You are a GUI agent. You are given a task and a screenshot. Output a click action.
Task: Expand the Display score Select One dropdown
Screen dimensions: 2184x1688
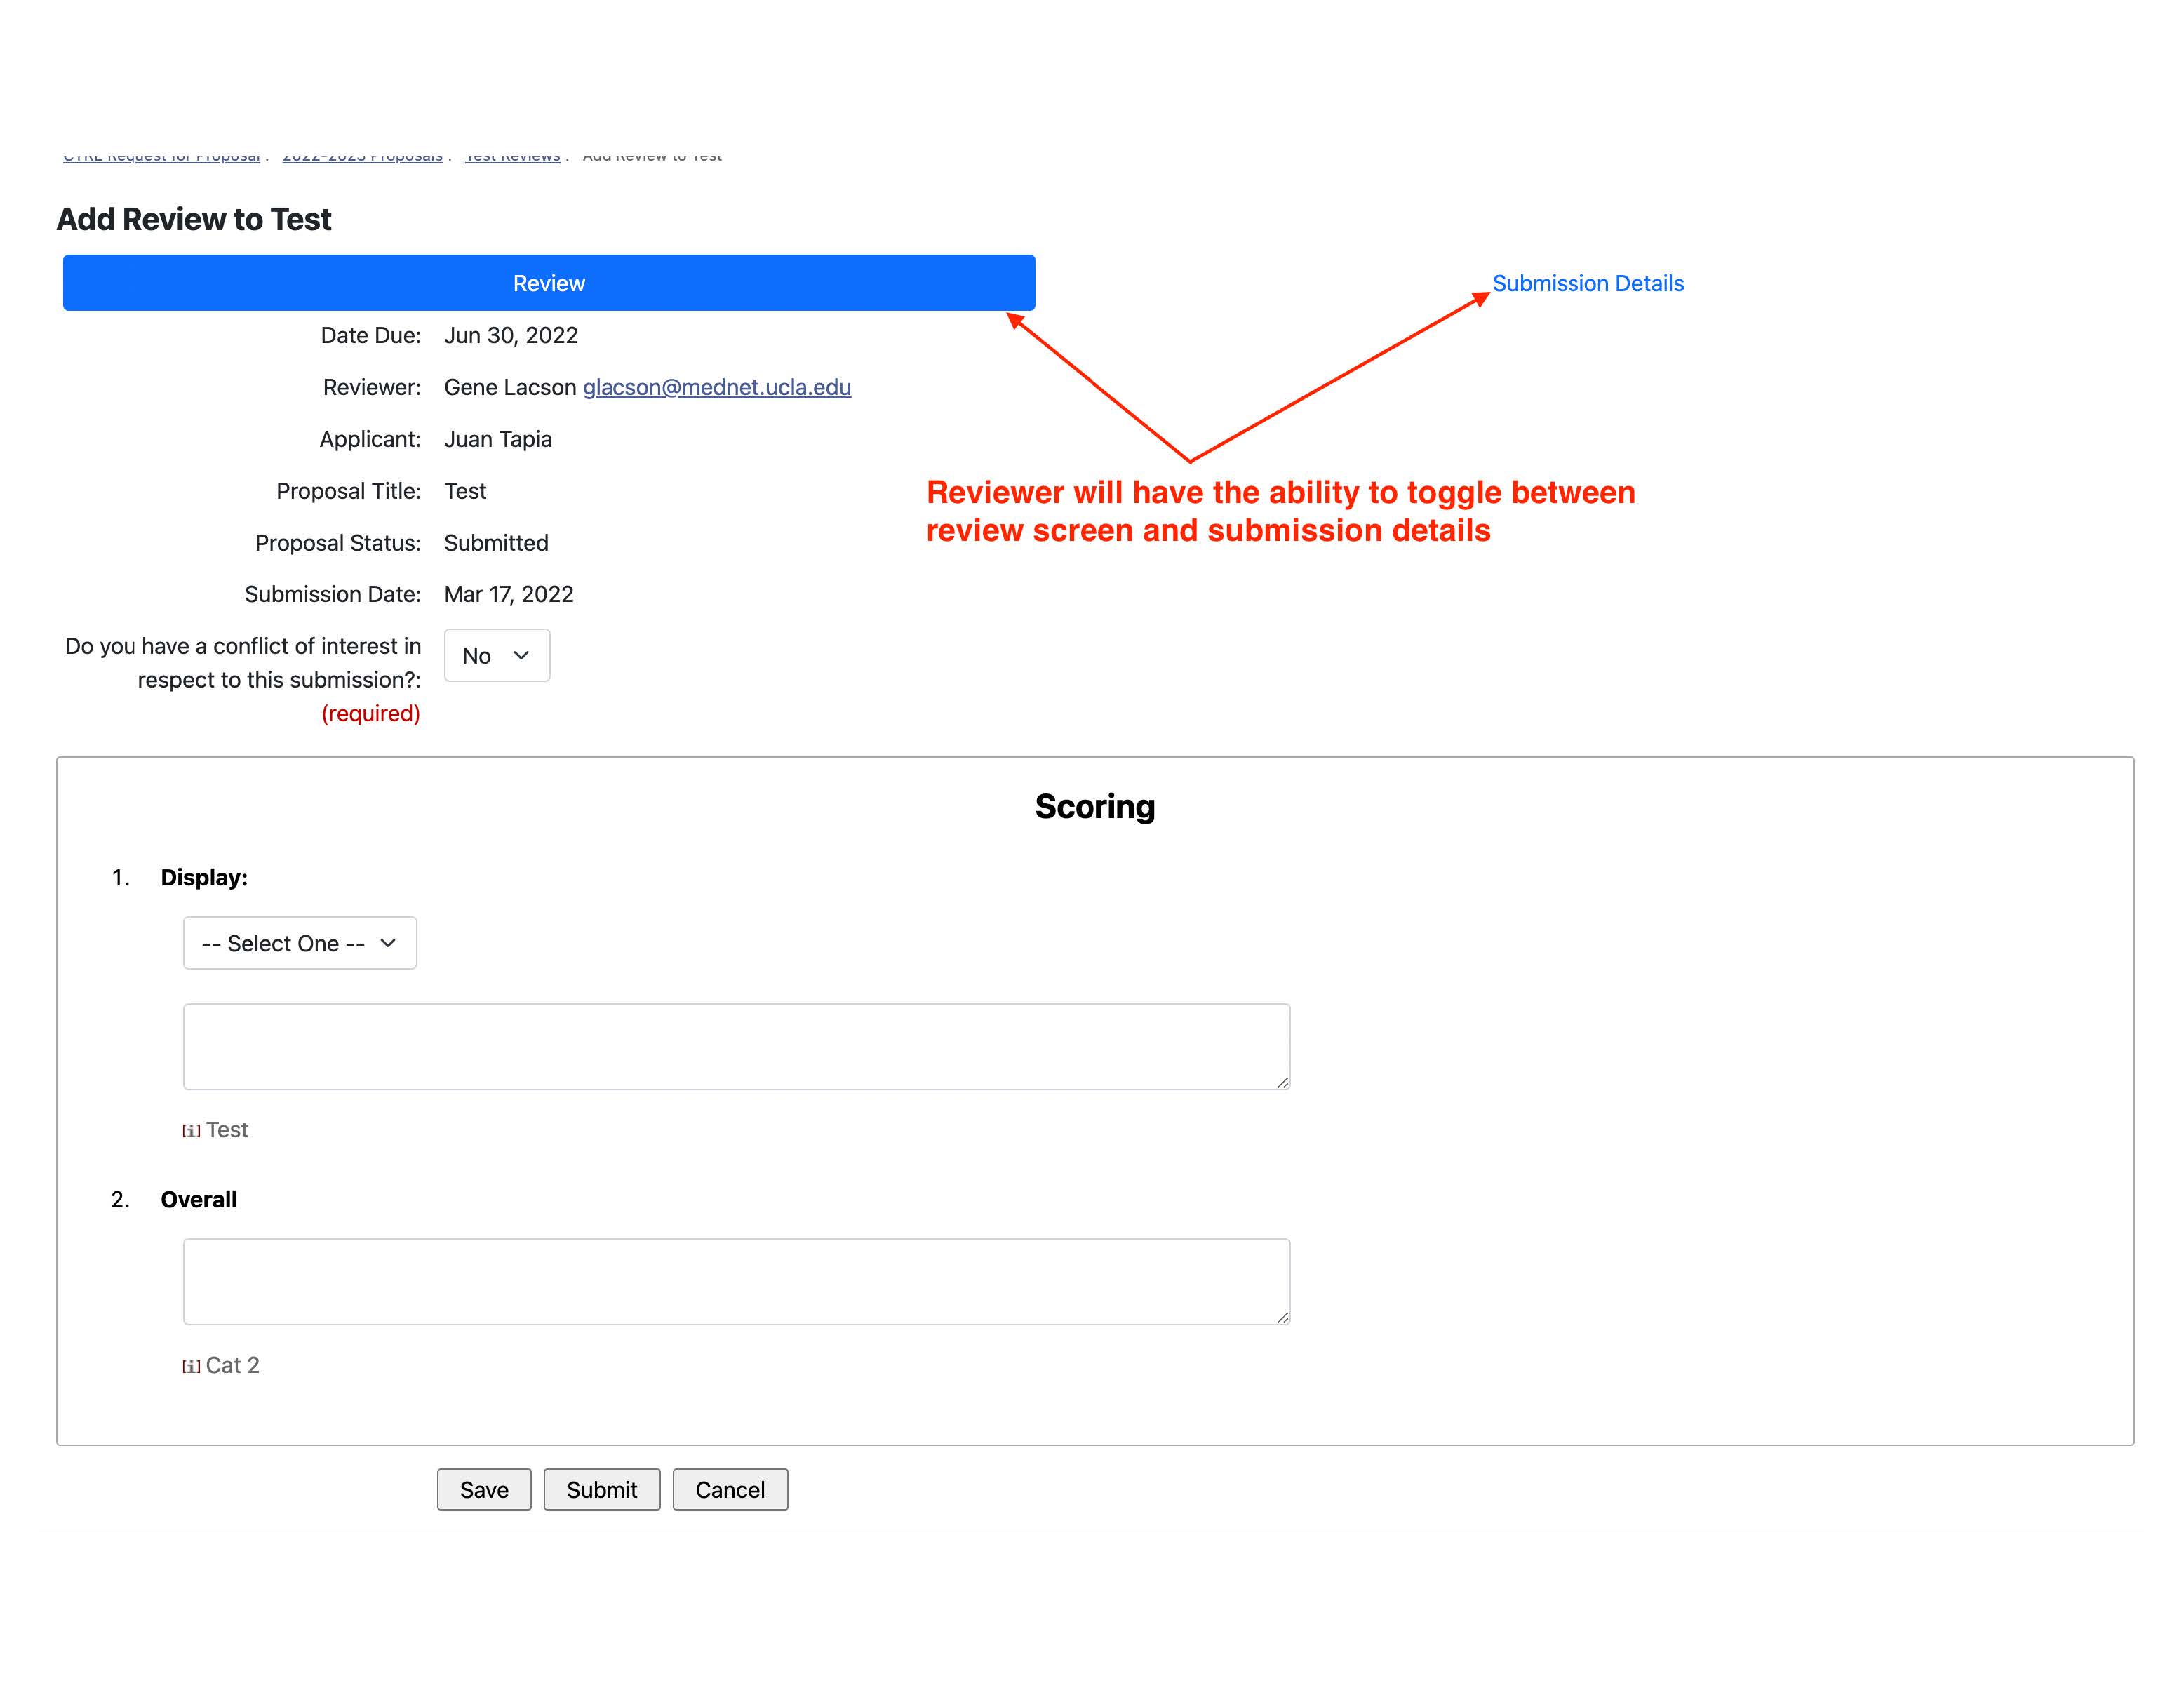[x=299, y=943]
